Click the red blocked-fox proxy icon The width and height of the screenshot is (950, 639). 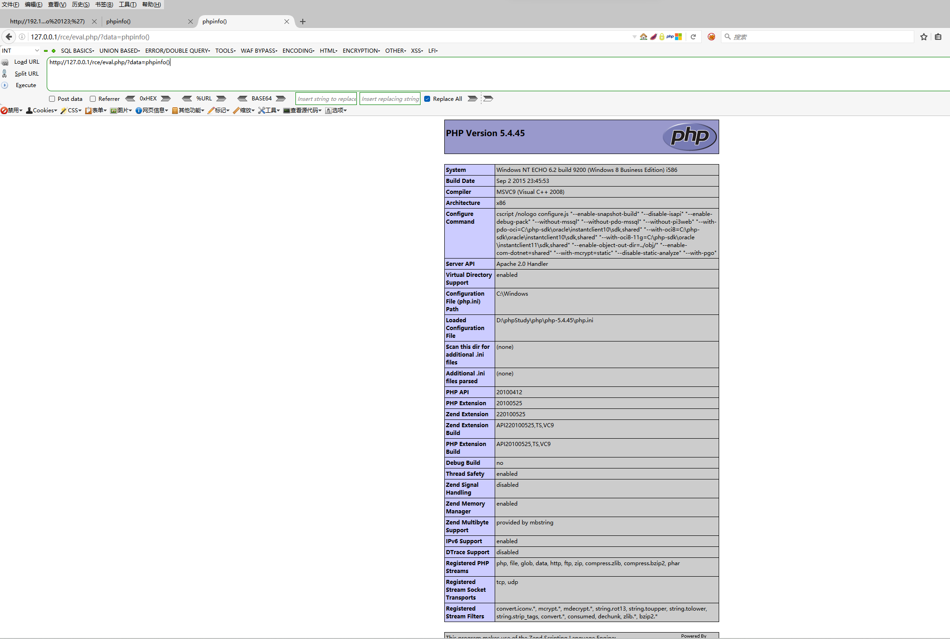[711, 37]
